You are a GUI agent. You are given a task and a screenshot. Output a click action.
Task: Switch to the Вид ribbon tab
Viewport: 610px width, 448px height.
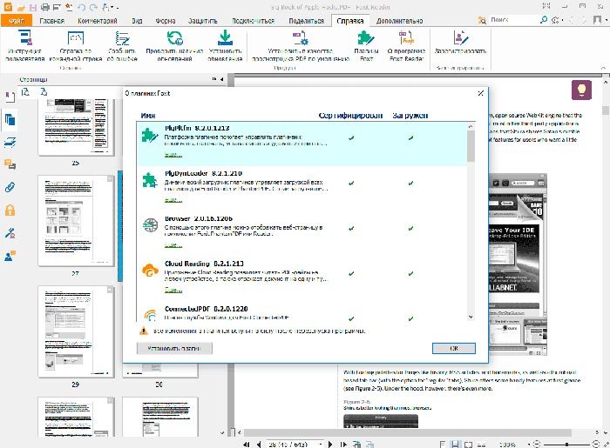137,21
